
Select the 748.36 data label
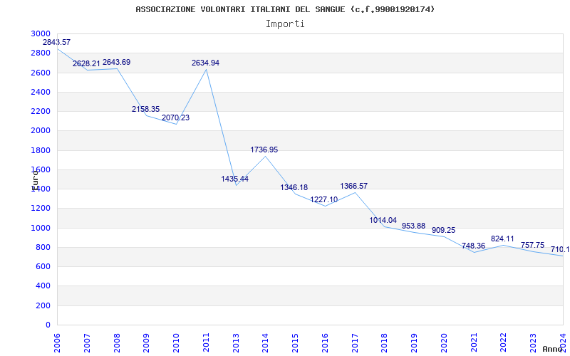(x=473, y=246)
